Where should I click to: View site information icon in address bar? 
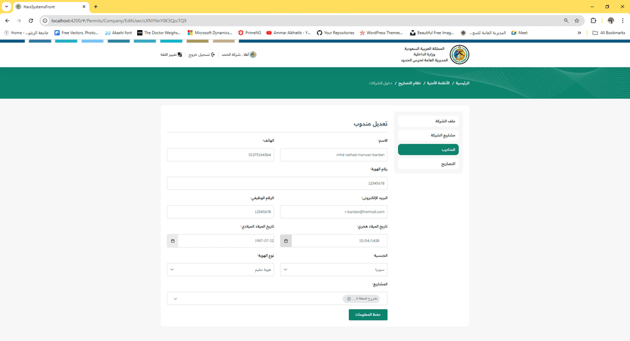[45, 20]
